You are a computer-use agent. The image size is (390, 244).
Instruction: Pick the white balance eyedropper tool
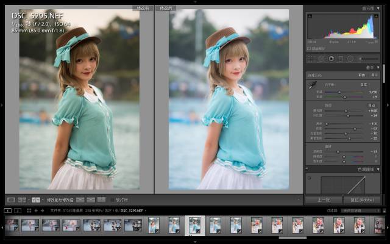[313, 85]
